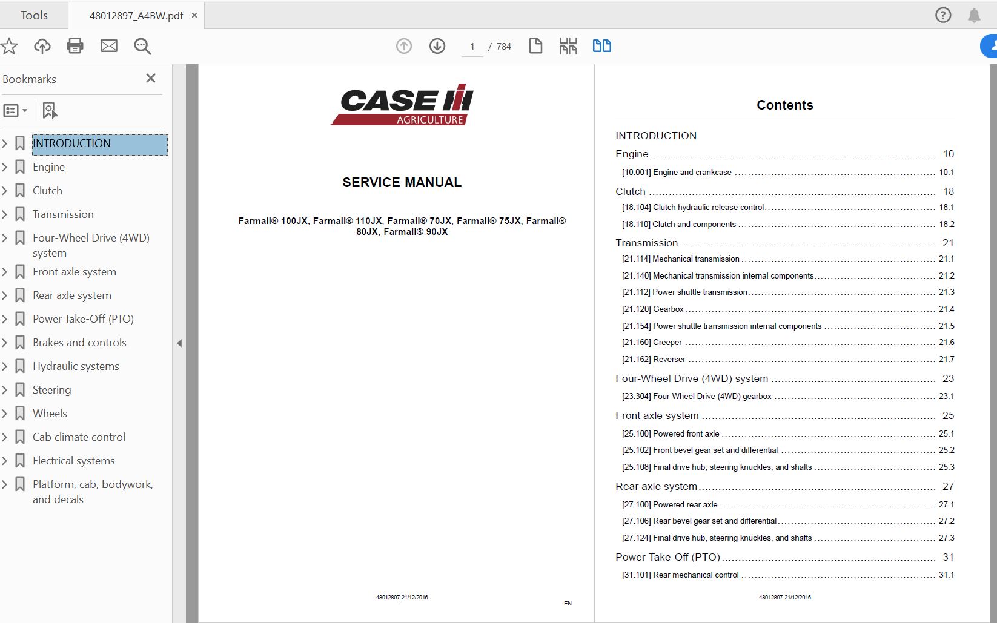The image size is (997, 623).
Task: Locate the current bookmark
Action: (x=48, y=110)
